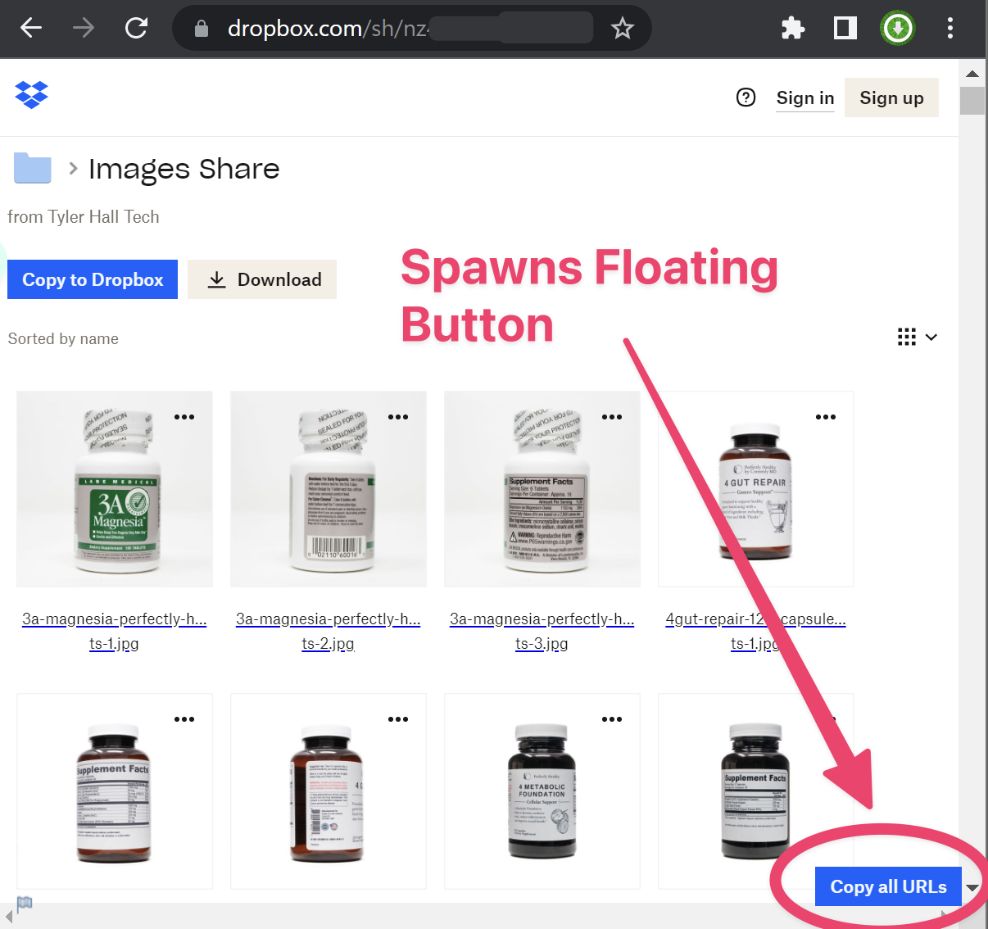988x929 pixels.
Task: Download the shared folder
Action: 262,279
